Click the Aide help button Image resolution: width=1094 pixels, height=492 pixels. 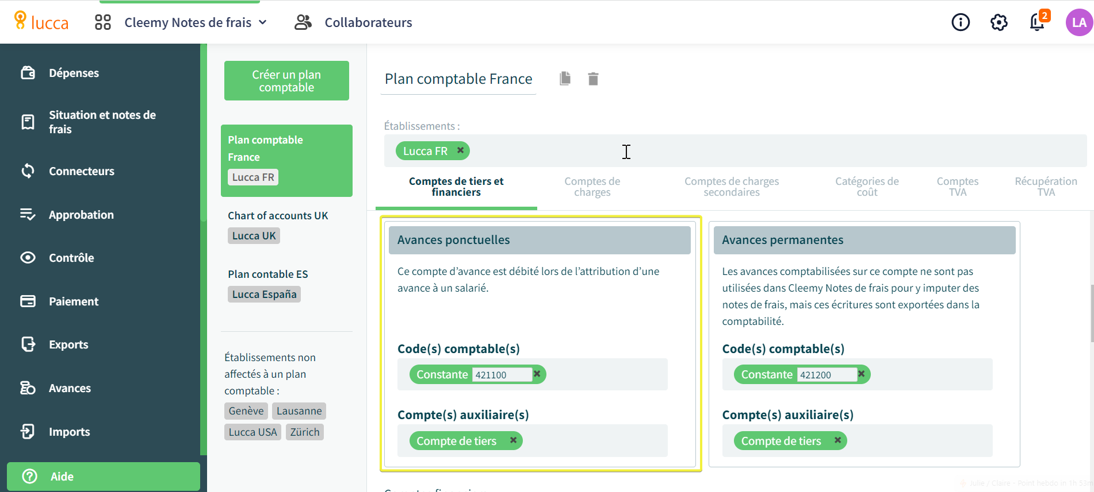point(104,476)
